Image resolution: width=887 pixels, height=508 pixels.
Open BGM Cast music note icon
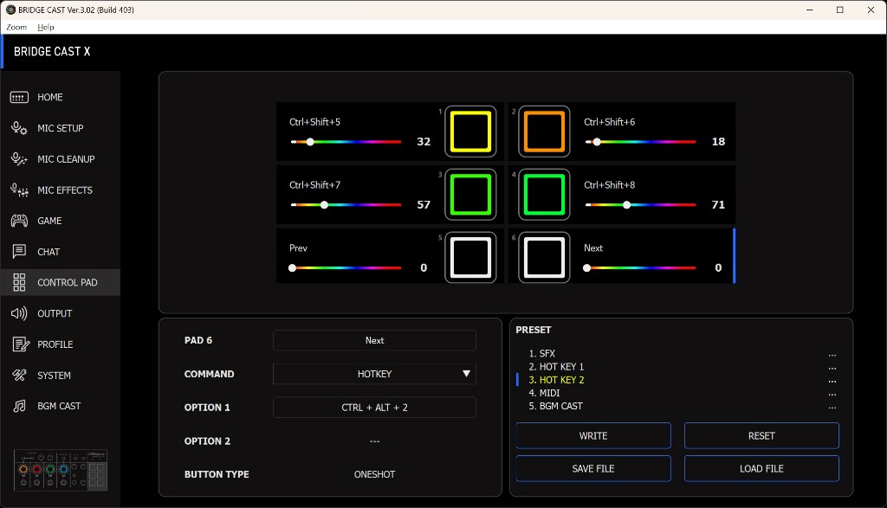[19, 406]
